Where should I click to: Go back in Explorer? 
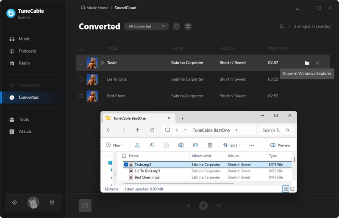point(109,130)
